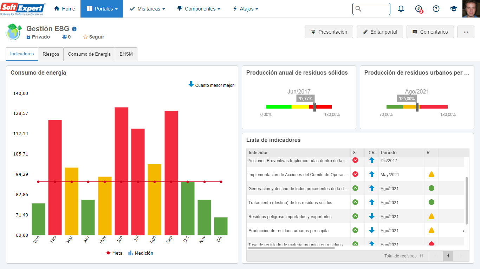Toggle Meta series in chart legend
The height and width of the screenshot is (269, 480).
click(x=114, y=253)
